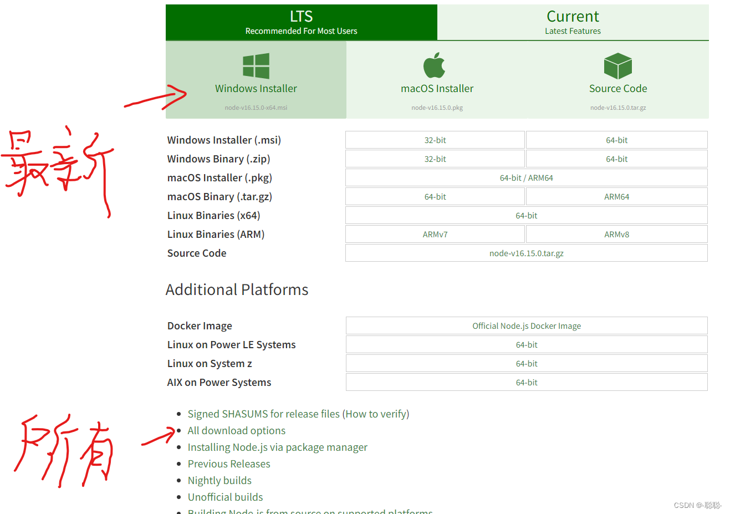Select 64-bit Windows Installer (.msi)
730x514 pixels.
(617, 140)
